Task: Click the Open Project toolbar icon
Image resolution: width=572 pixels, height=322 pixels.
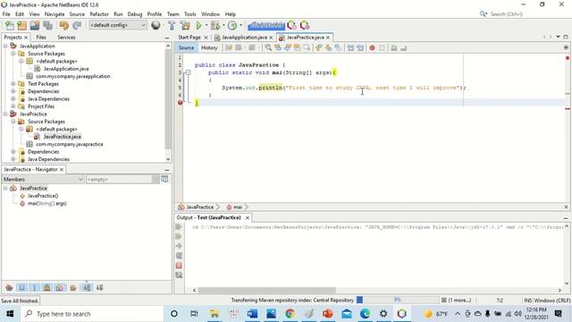Action: click(35, 25)
